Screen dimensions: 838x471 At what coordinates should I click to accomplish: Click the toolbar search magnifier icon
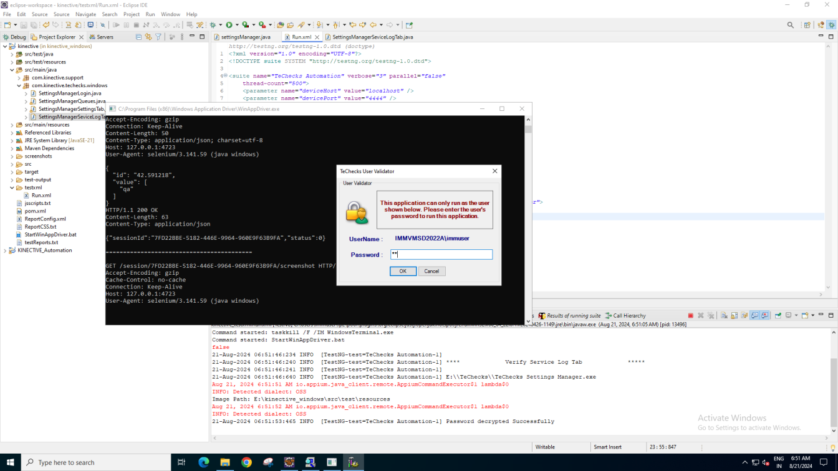[x=791, y=25]
